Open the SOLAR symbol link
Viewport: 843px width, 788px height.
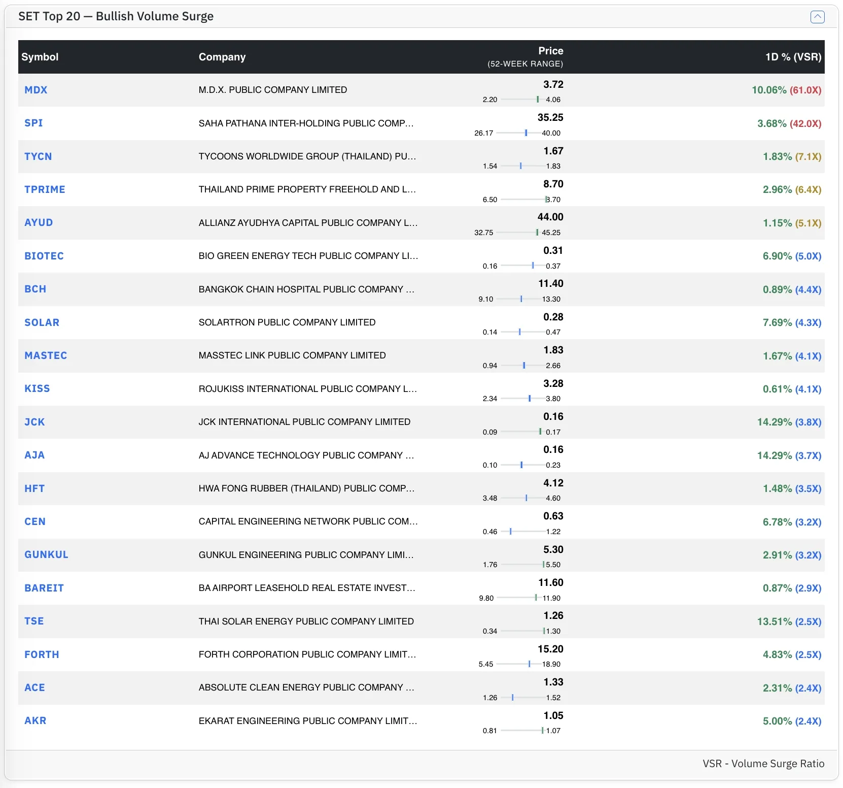tap(42, 322)
